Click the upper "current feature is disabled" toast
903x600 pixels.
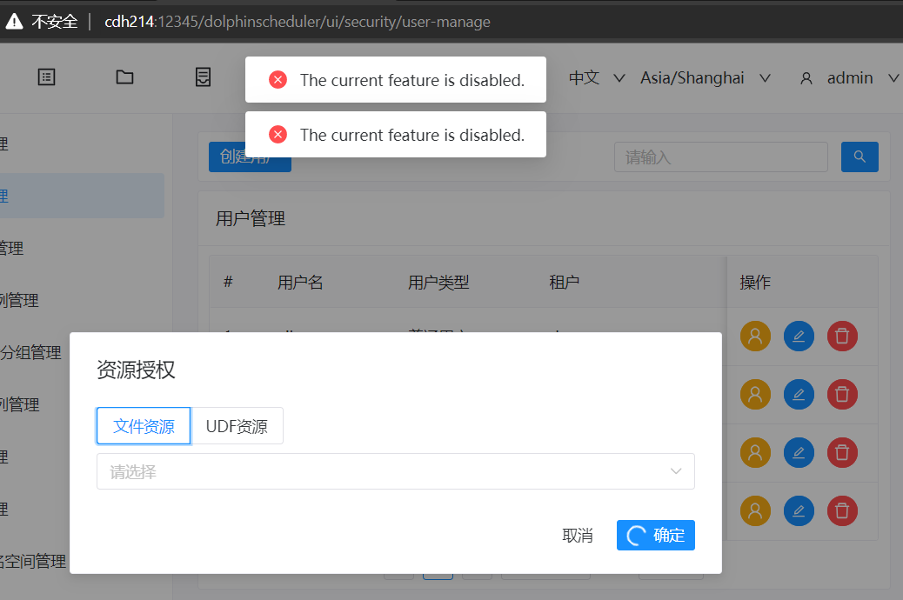(x=396, y=79)
